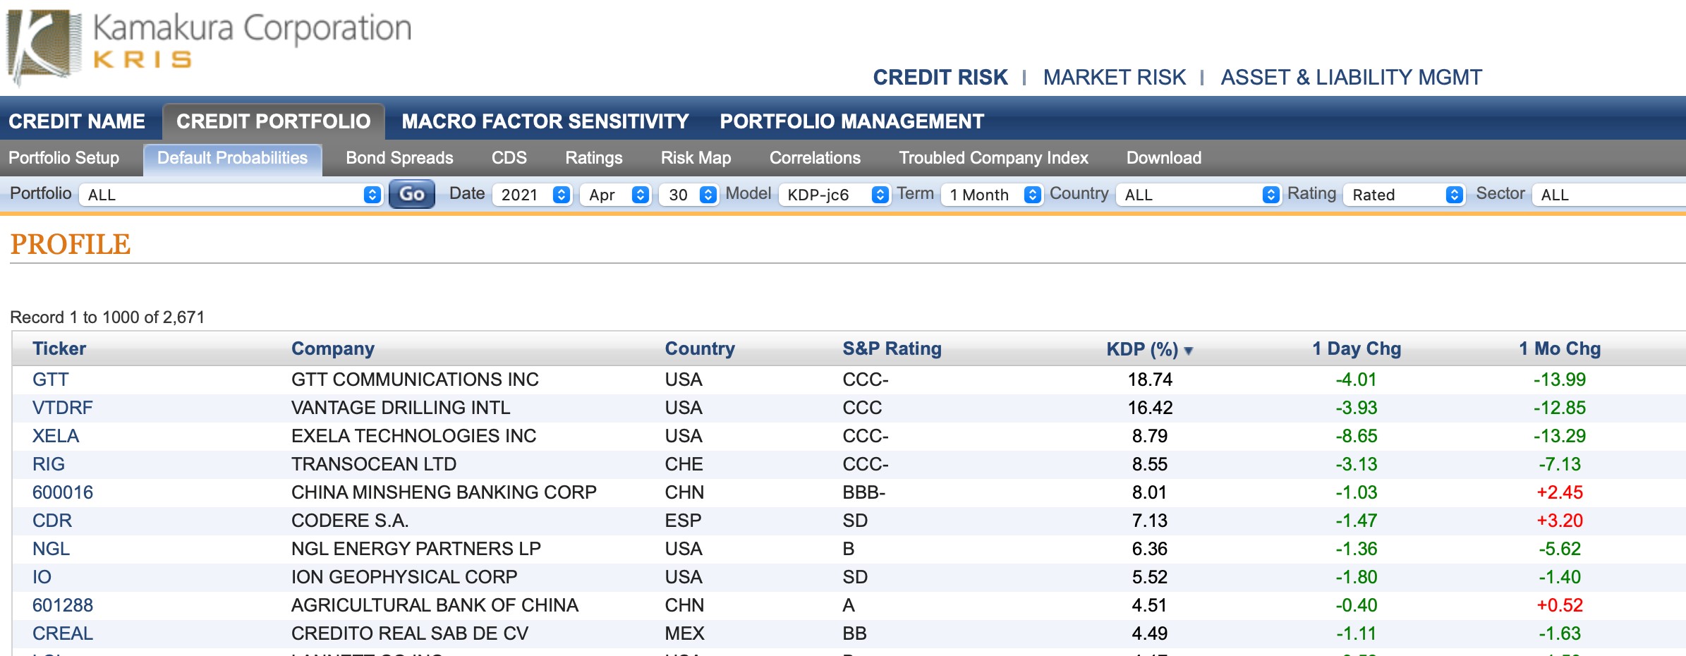The height and width of the screenshot is (656, 1686).
Task: Open the IO ticker link
Action: (x=42, y=577)
